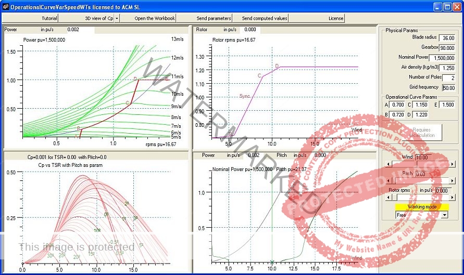Image resolution: width=464 pixels, height=275 pixels.
Task: Edit the Blade radius field
Action: pos(447,38)
